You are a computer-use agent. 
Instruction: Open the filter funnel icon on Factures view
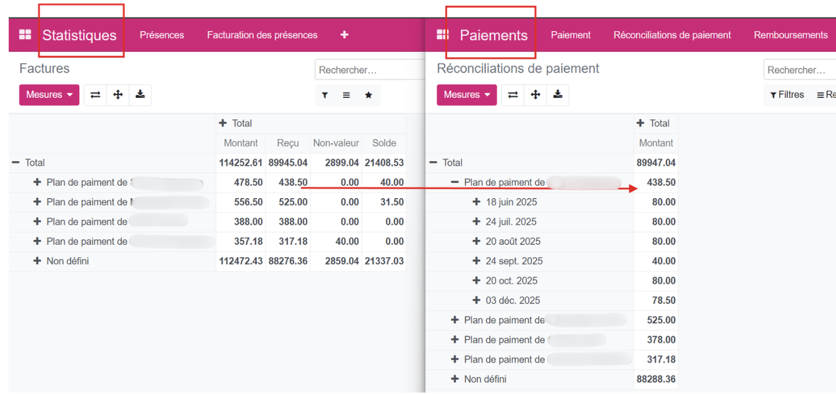(325, 94)
